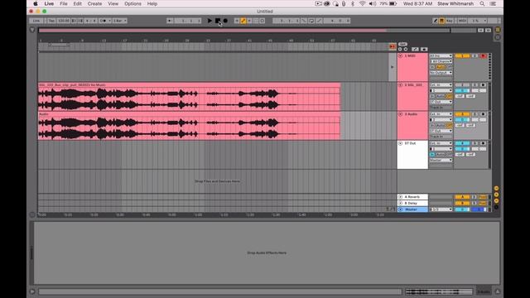The image size is (530, 298).
Task: Toggle the Automation Mode button
Action: [415, 49]
